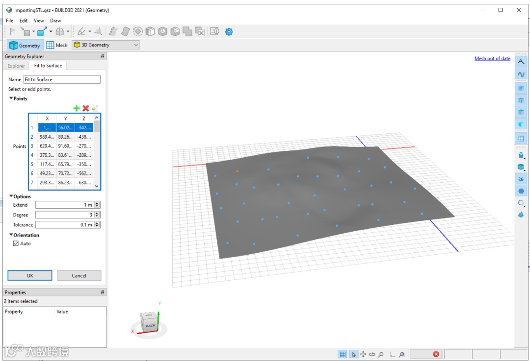Click the curved surface sheet icon

tap(126, 32)
